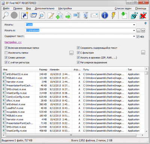
Task: Click the lightning bolt toolbar icon
Action: (114, 15)
